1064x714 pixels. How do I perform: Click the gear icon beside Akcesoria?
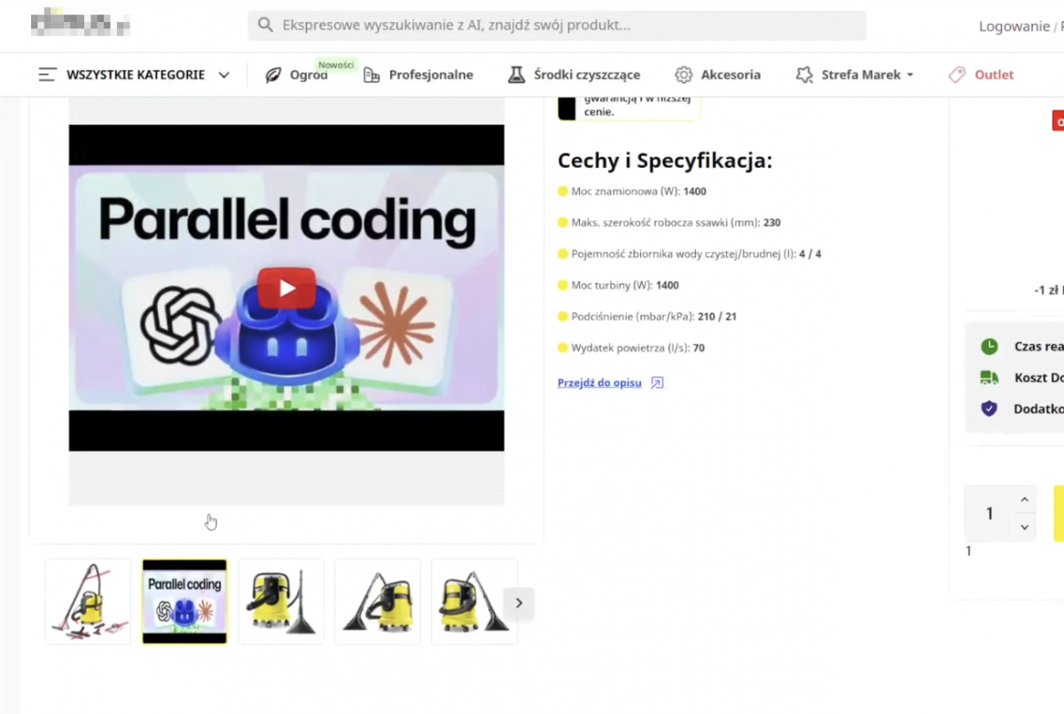tap(684, 75)
